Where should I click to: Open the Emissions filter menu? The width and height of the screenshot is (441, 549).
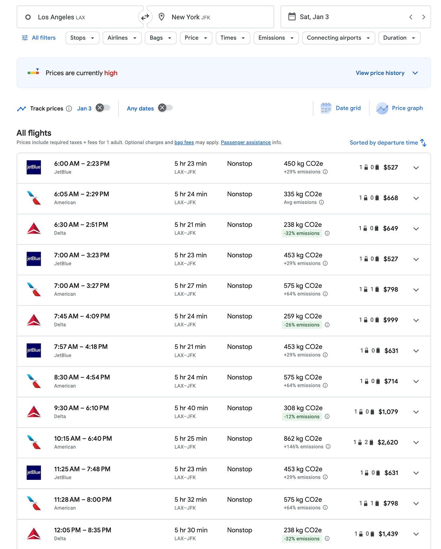[x=276, y=38]
